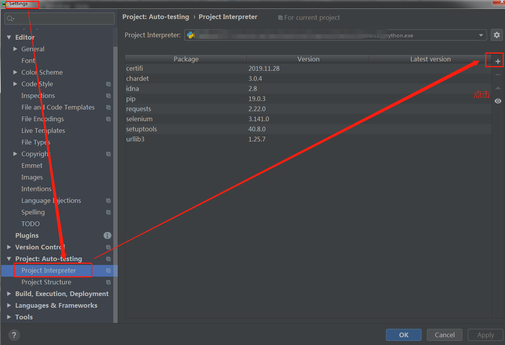
Task: Click project-level icon beside File Encodings
Action: click(108, 119)
